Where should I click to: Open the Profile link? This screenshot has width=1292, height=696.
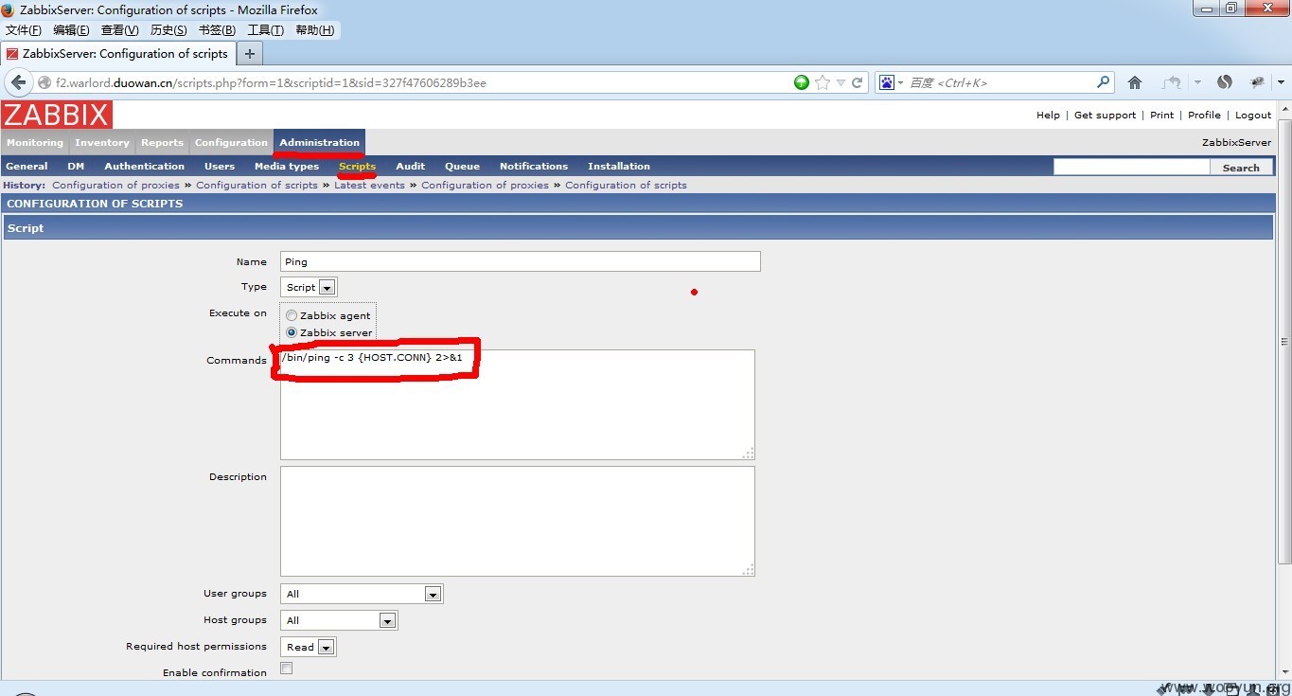coord(1204,115)
